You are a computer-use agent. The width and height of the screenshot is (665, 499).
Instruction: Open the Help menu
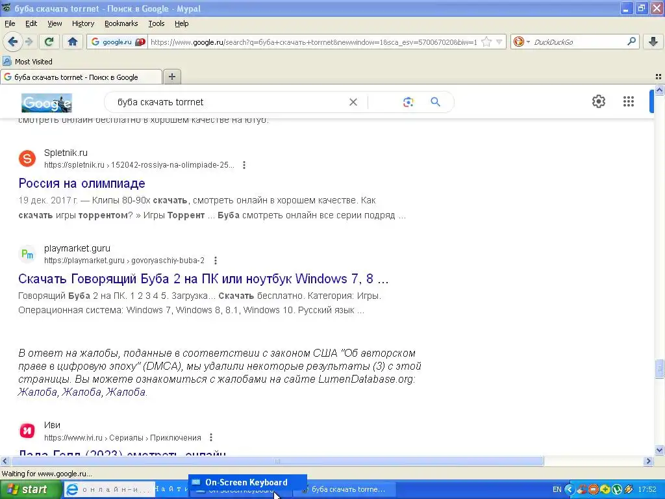(182, 23)
